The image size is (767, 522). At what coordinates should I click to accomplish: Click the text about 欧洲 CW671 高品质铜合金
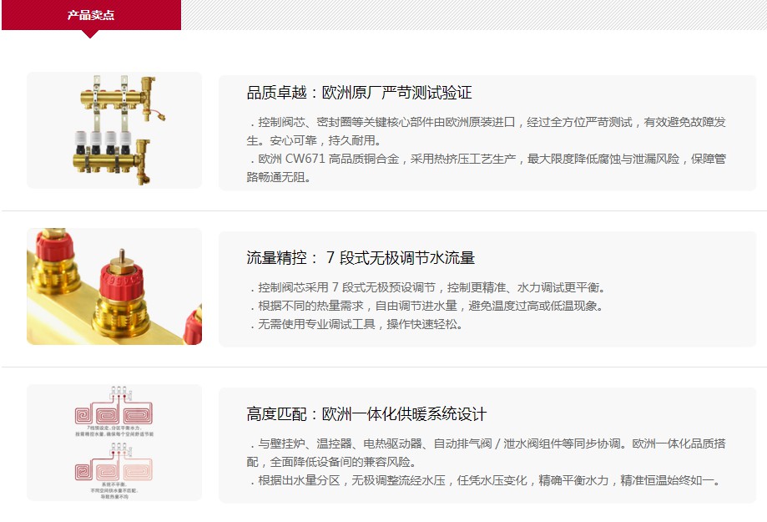487,168
